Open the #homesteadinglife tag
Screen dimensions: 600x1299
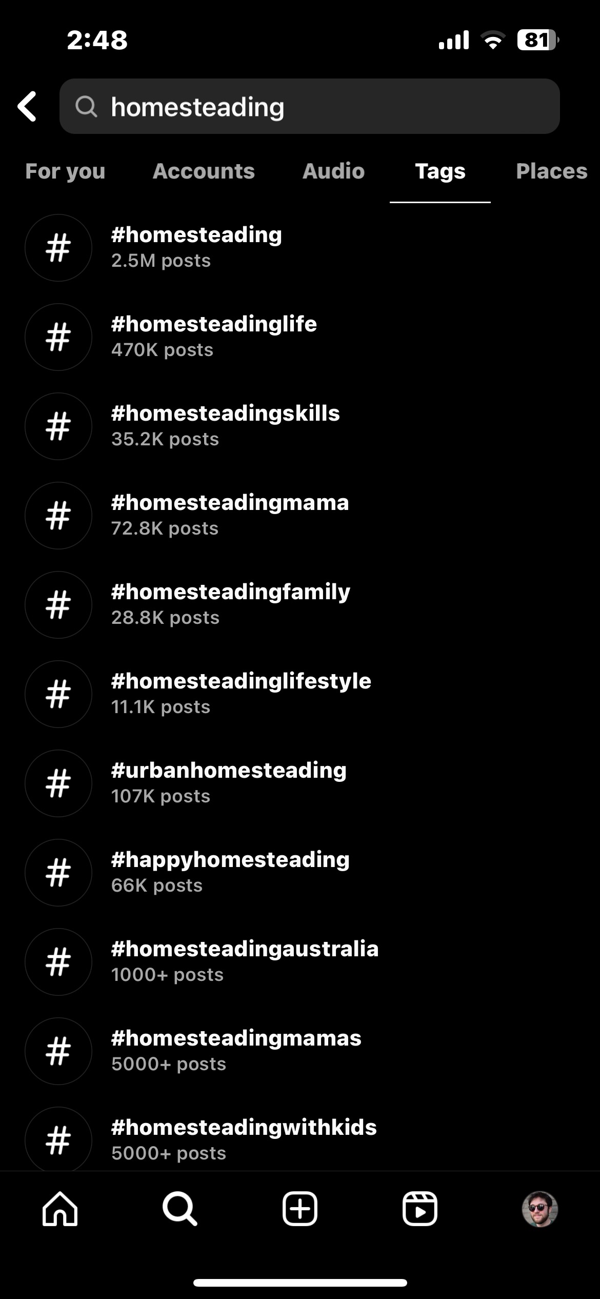pyautogui.click(x=214, y=336)
